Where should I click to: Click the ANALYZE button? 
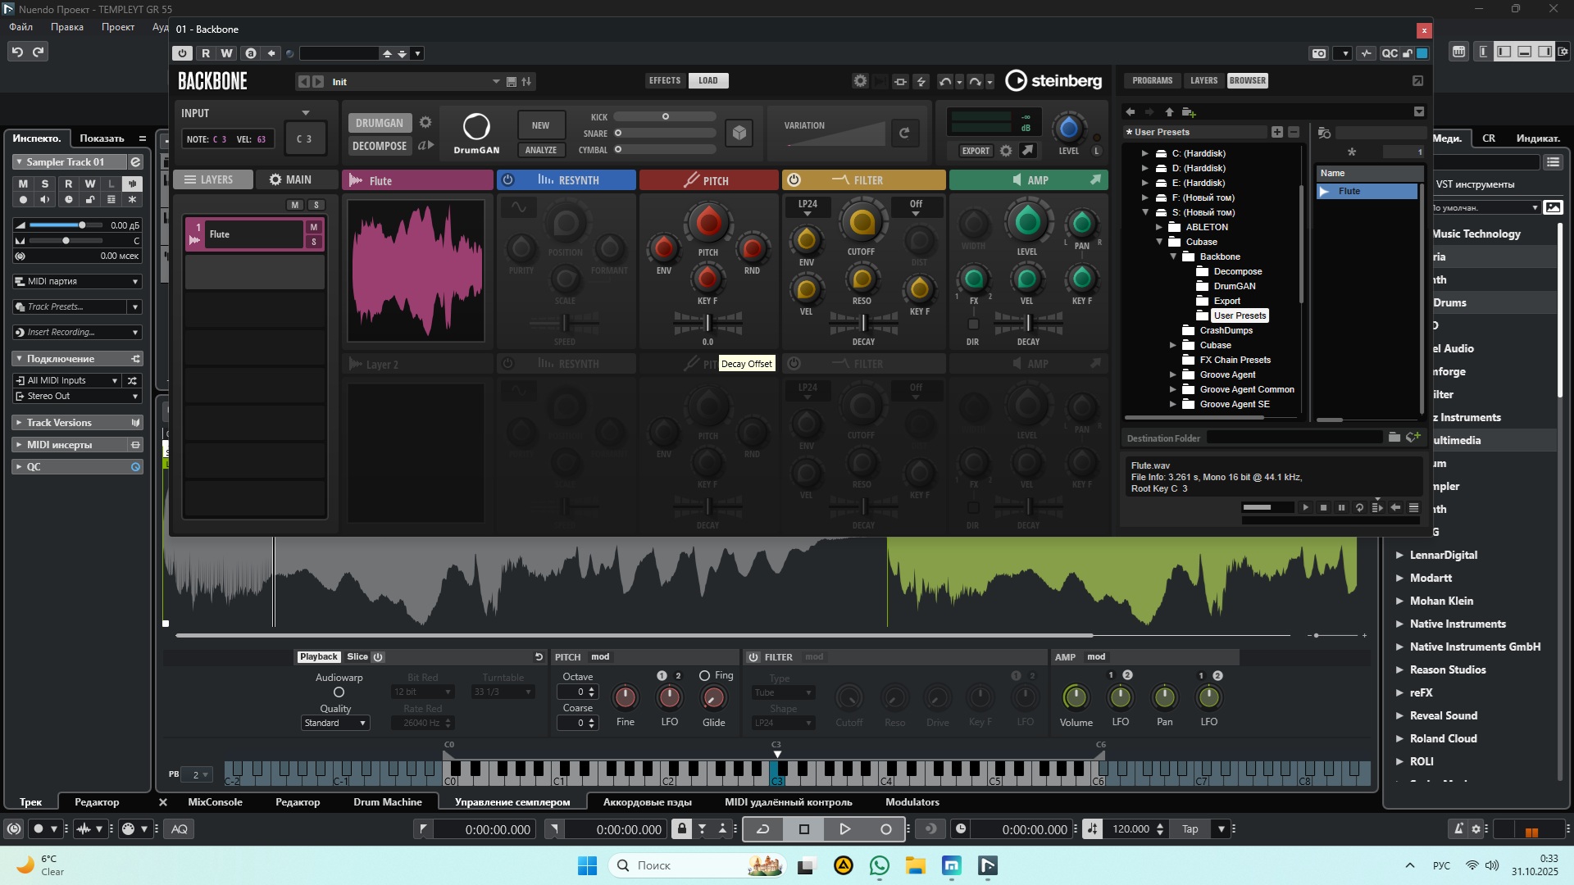[541, 150]
